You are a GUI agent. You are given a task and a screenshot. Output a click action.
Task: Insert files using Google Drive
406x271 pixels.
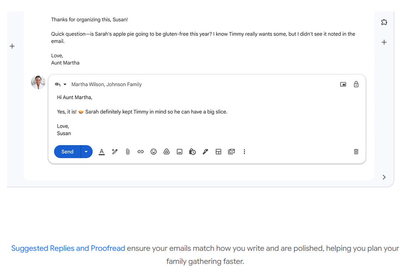point(167,152)
